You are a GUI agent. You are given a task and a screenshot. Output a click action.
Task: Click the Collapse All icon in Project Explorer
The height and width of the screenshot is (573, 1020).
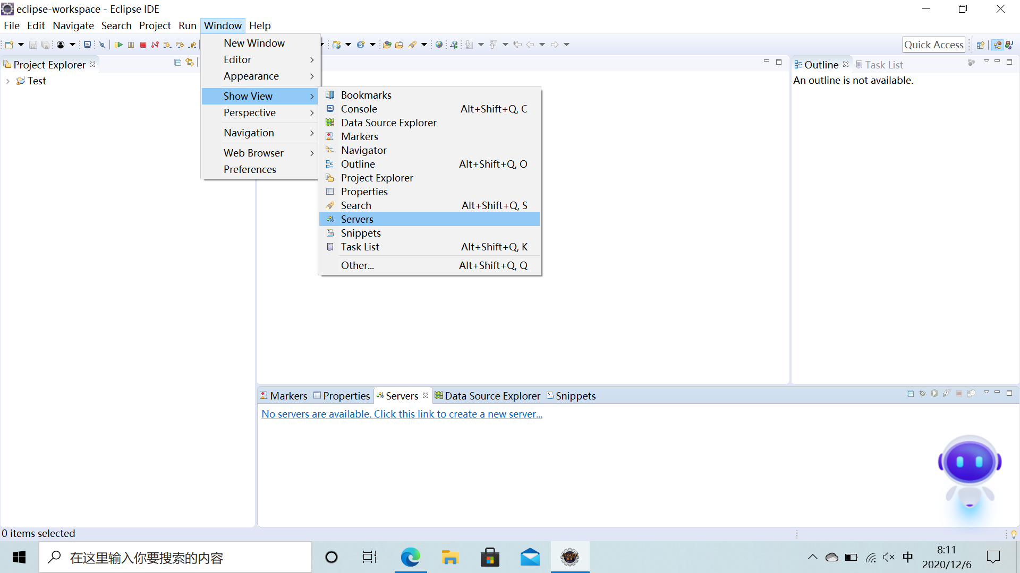(x=177, y=63)
